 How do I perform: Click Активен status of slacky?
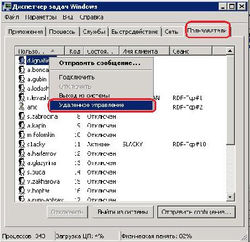click(98, 144)
